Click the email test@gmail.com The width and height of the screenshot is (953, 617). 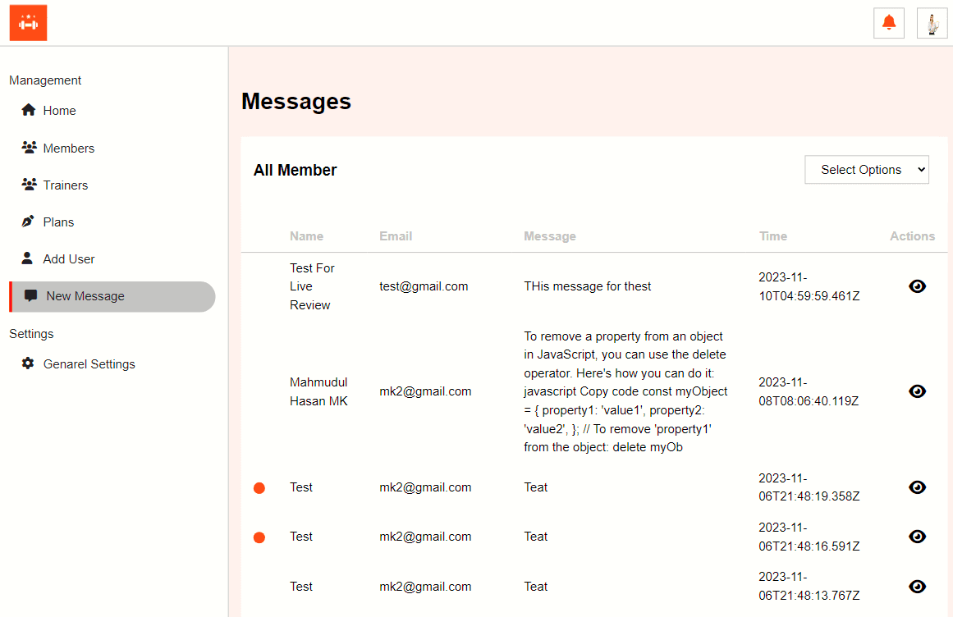(x=424, y=286)
